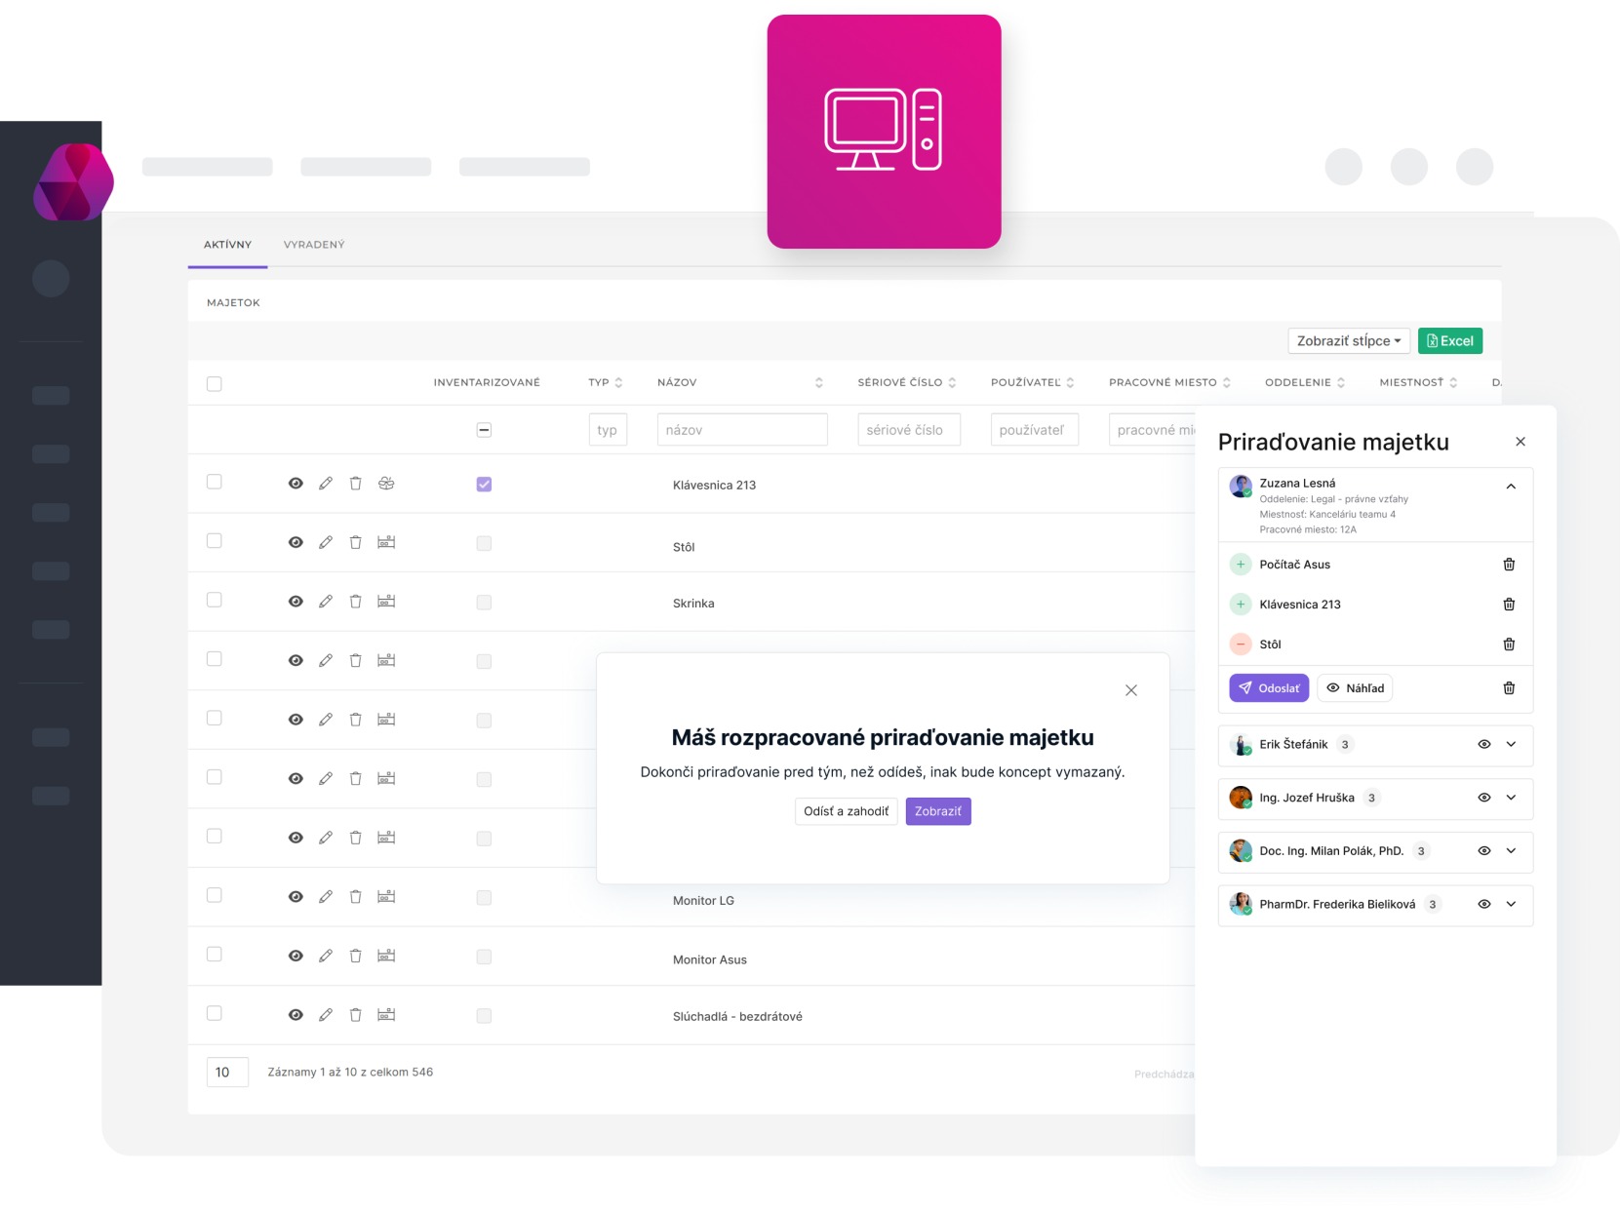The height and width of the screenshot is (1212, 1620).
Task: Click the assign asset icon for Skrinka row
Action: coord(386,602)
